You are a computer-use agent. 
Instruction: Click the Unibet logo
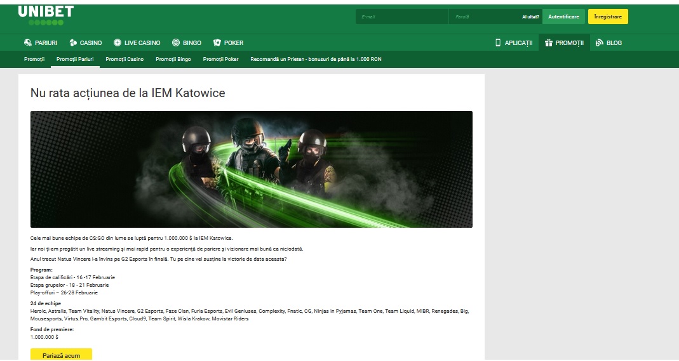tap(46, 16)
